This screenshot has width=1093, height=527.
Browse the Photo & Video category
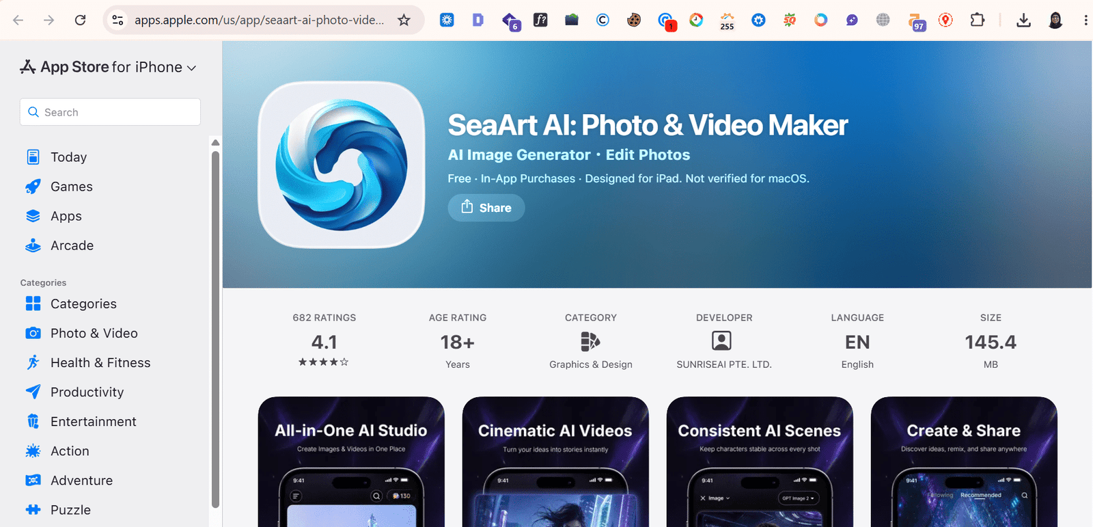click(x=94, y=333)
